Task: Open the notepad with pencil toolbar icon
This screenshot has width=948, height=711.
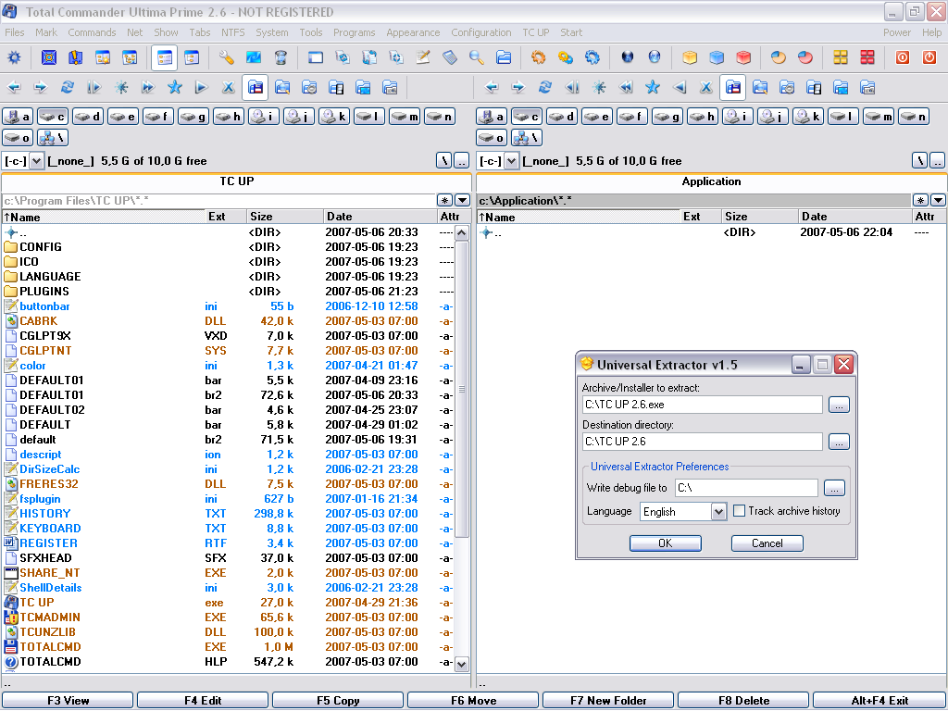Action: coord(422,57)
